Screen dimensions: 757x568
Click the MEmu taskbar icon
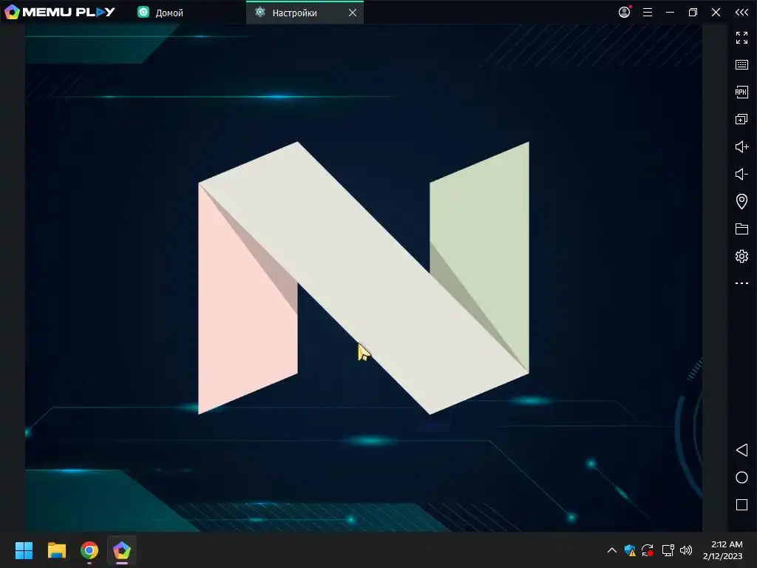122,550
